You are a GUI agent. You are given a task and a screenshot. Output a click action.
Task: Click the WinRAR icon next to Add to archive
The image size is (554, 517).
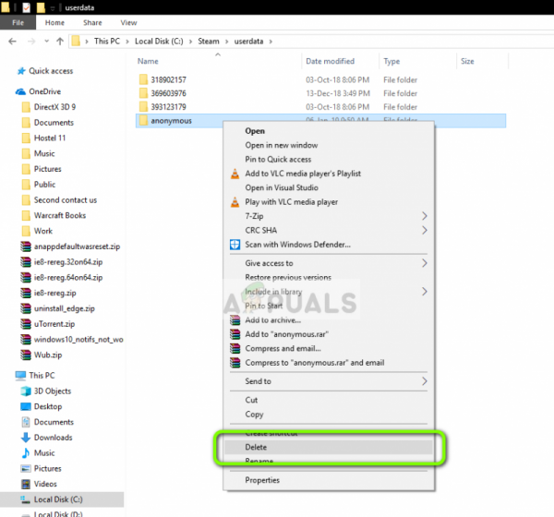tap(235, 320)
